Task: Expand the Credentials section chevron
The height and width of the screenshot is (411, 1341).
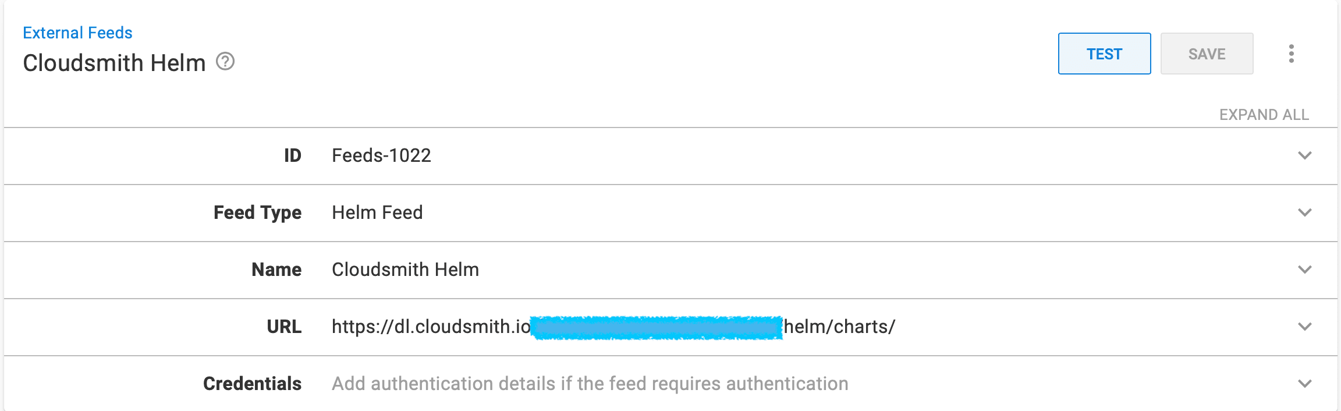Action: pos(1305,384)
